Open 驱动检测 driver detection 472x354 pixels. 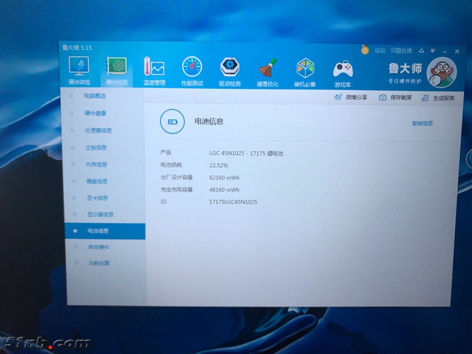pos(230,71)
